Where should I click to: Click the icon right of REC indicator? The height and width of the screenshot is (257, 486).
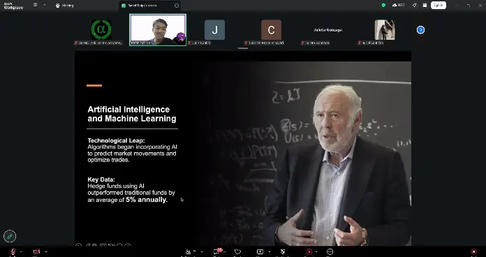414,6
